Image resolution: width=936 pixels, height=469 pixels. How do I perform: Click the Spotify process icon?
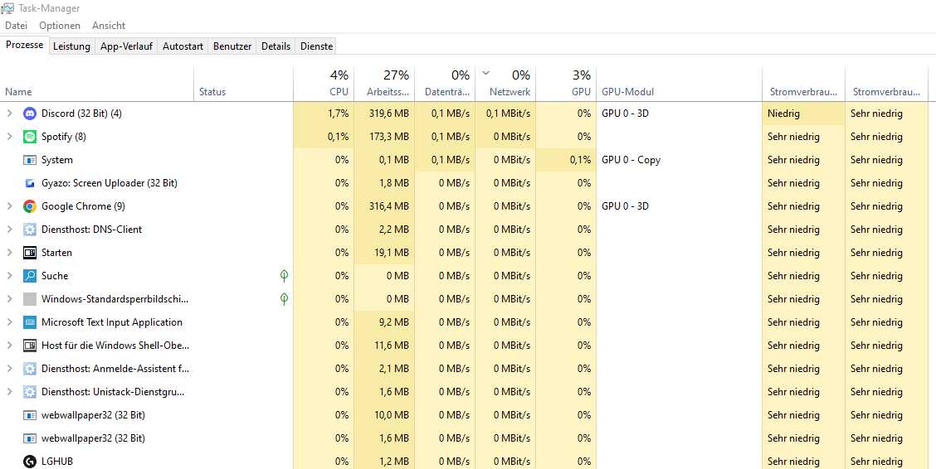pyautogui.click(x=29, y=137)
